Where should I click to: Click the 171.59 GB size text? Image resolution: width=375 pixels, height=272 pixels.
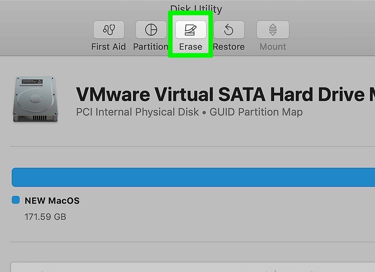pos(45,217)
